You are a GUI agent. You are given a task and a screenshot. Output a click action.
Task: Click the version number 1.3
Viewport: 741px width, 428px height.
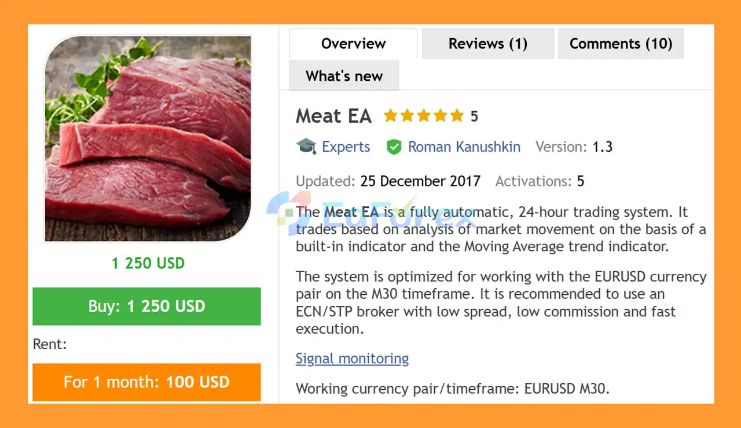pos(602,147)
